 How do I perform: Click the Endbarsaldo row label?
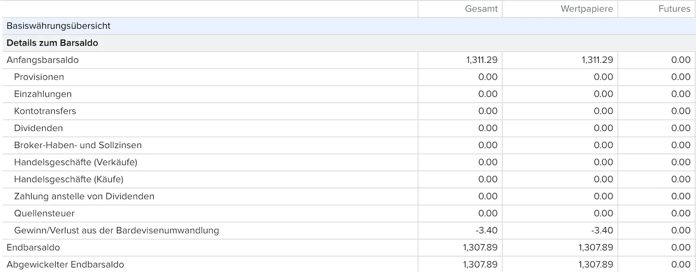point(33,247)
